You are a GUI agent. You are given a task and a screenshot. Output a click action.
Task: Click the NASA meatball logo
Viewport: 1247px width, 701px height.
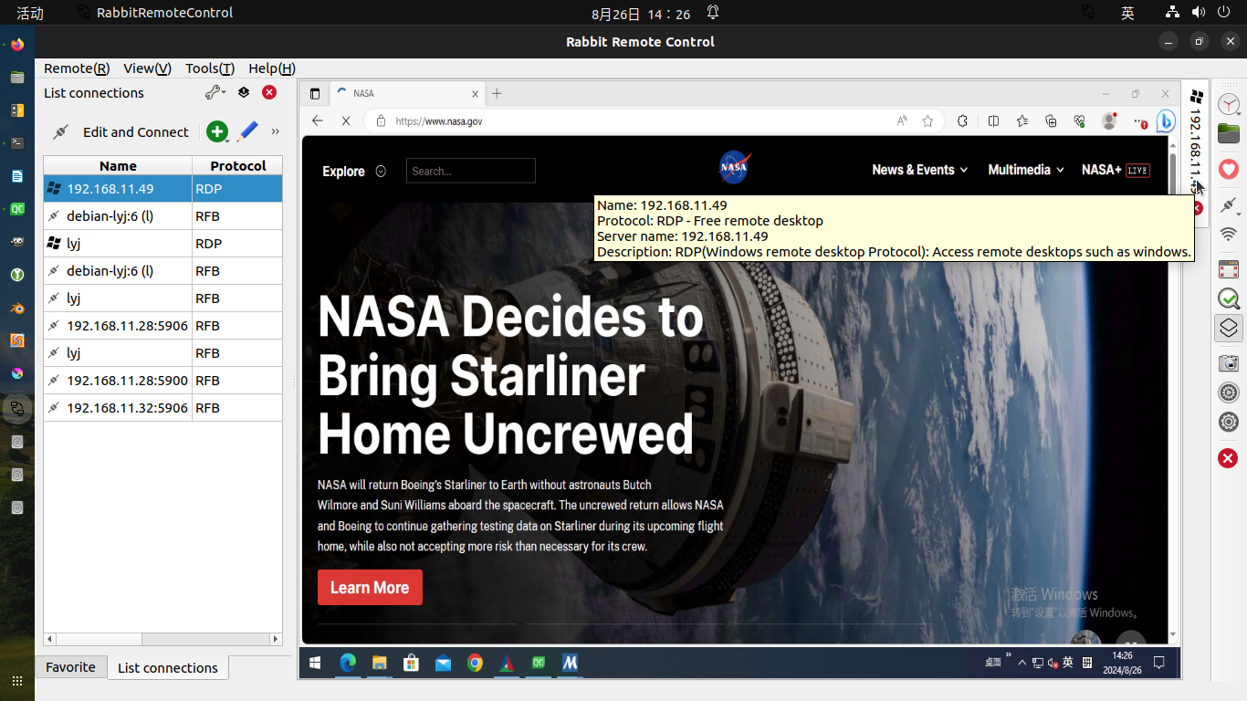pyautogui.click(x=733, y=167)
